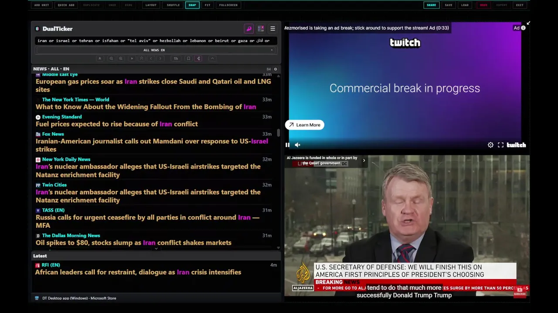558x313 pixels.
Task: Click the RFI (EN) source label
Action: 51,265
